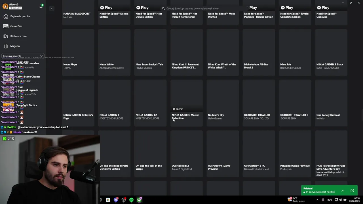Screen dimensions: 363x204
Task: Open Spotify from the taskbar
Action: pyautogui.click(x=131, y=200)
